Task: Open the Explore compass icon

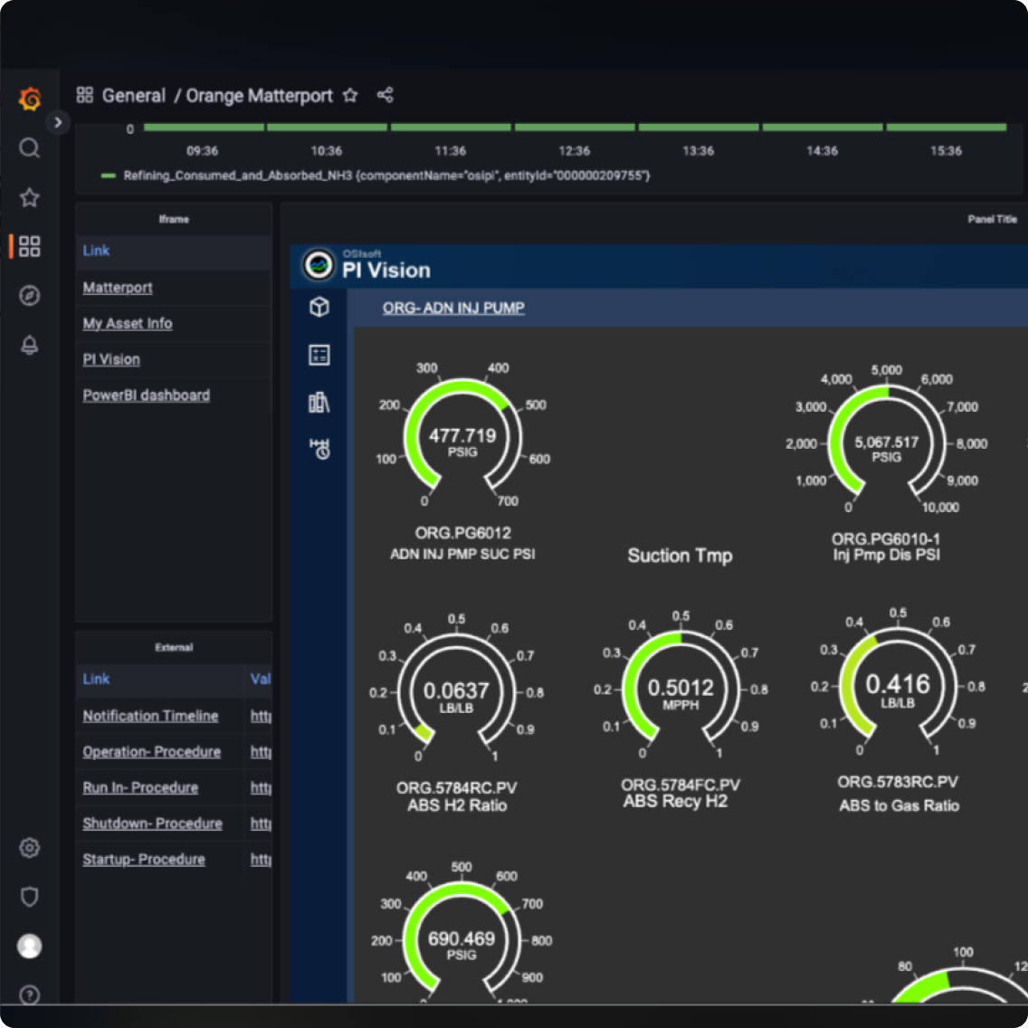Action: (30, 296)
